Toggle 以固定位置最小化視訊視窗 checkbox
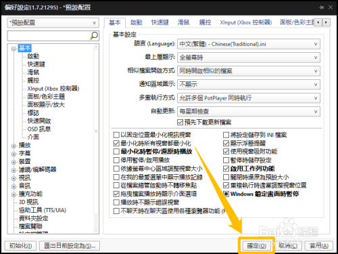Image resolution: width=338 pixels, height=254 pixels. (x=116, y=135)
